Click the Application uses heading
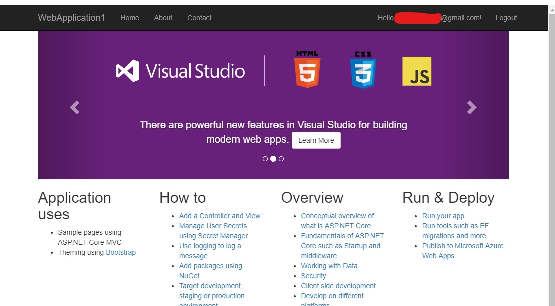 point(74,206)
